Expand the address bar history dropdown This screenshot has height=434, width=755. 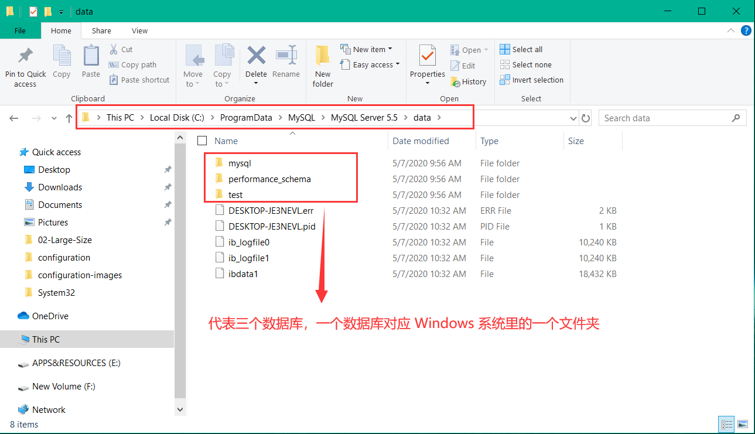tap(573, 118)
